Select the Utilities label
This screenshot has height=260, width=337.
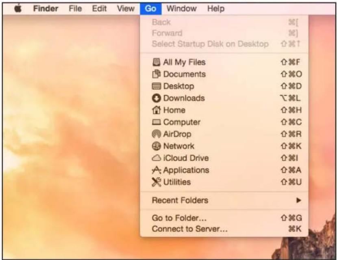[177, 182]
